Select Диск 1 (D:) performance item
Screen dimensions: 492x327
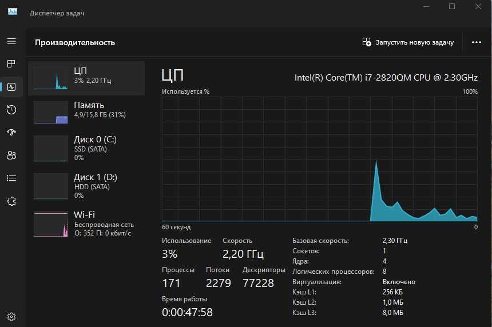coord(86,186)
